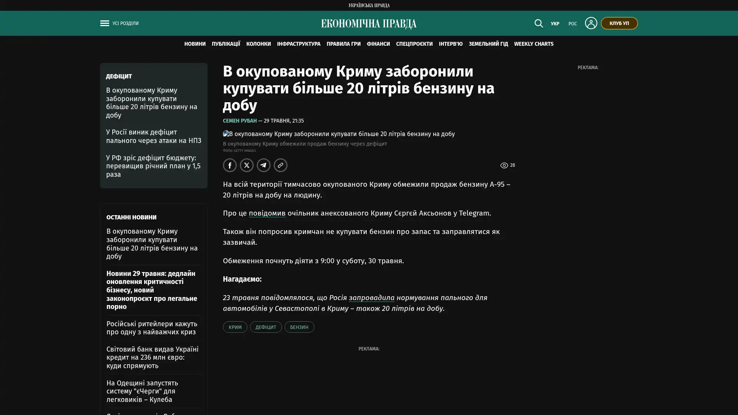Open the запровадила hyperlink
The width and height of the screenshot is (738, 415).
coord(372,298)
